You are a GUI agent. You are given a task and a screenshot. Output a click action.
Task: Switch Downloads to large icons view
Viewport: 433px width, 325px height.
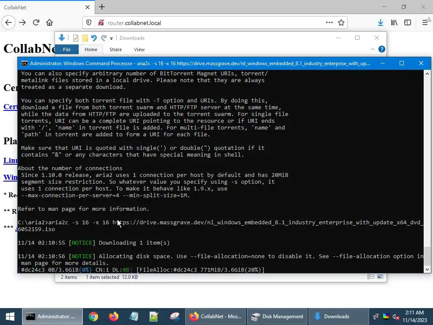coord(380,277)
